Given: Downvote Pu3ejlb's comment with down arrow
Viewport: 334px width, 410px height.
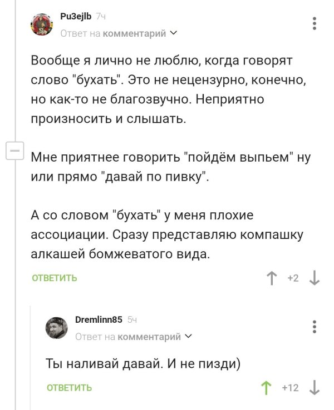Looking at the screenshot, I should (314, 278).
